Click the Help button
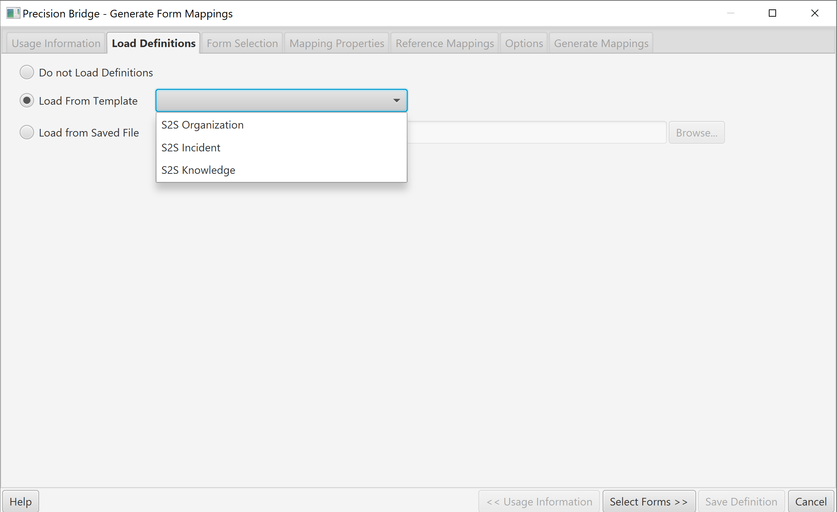The width and height of the screenshot is (837, 512). 20,501
